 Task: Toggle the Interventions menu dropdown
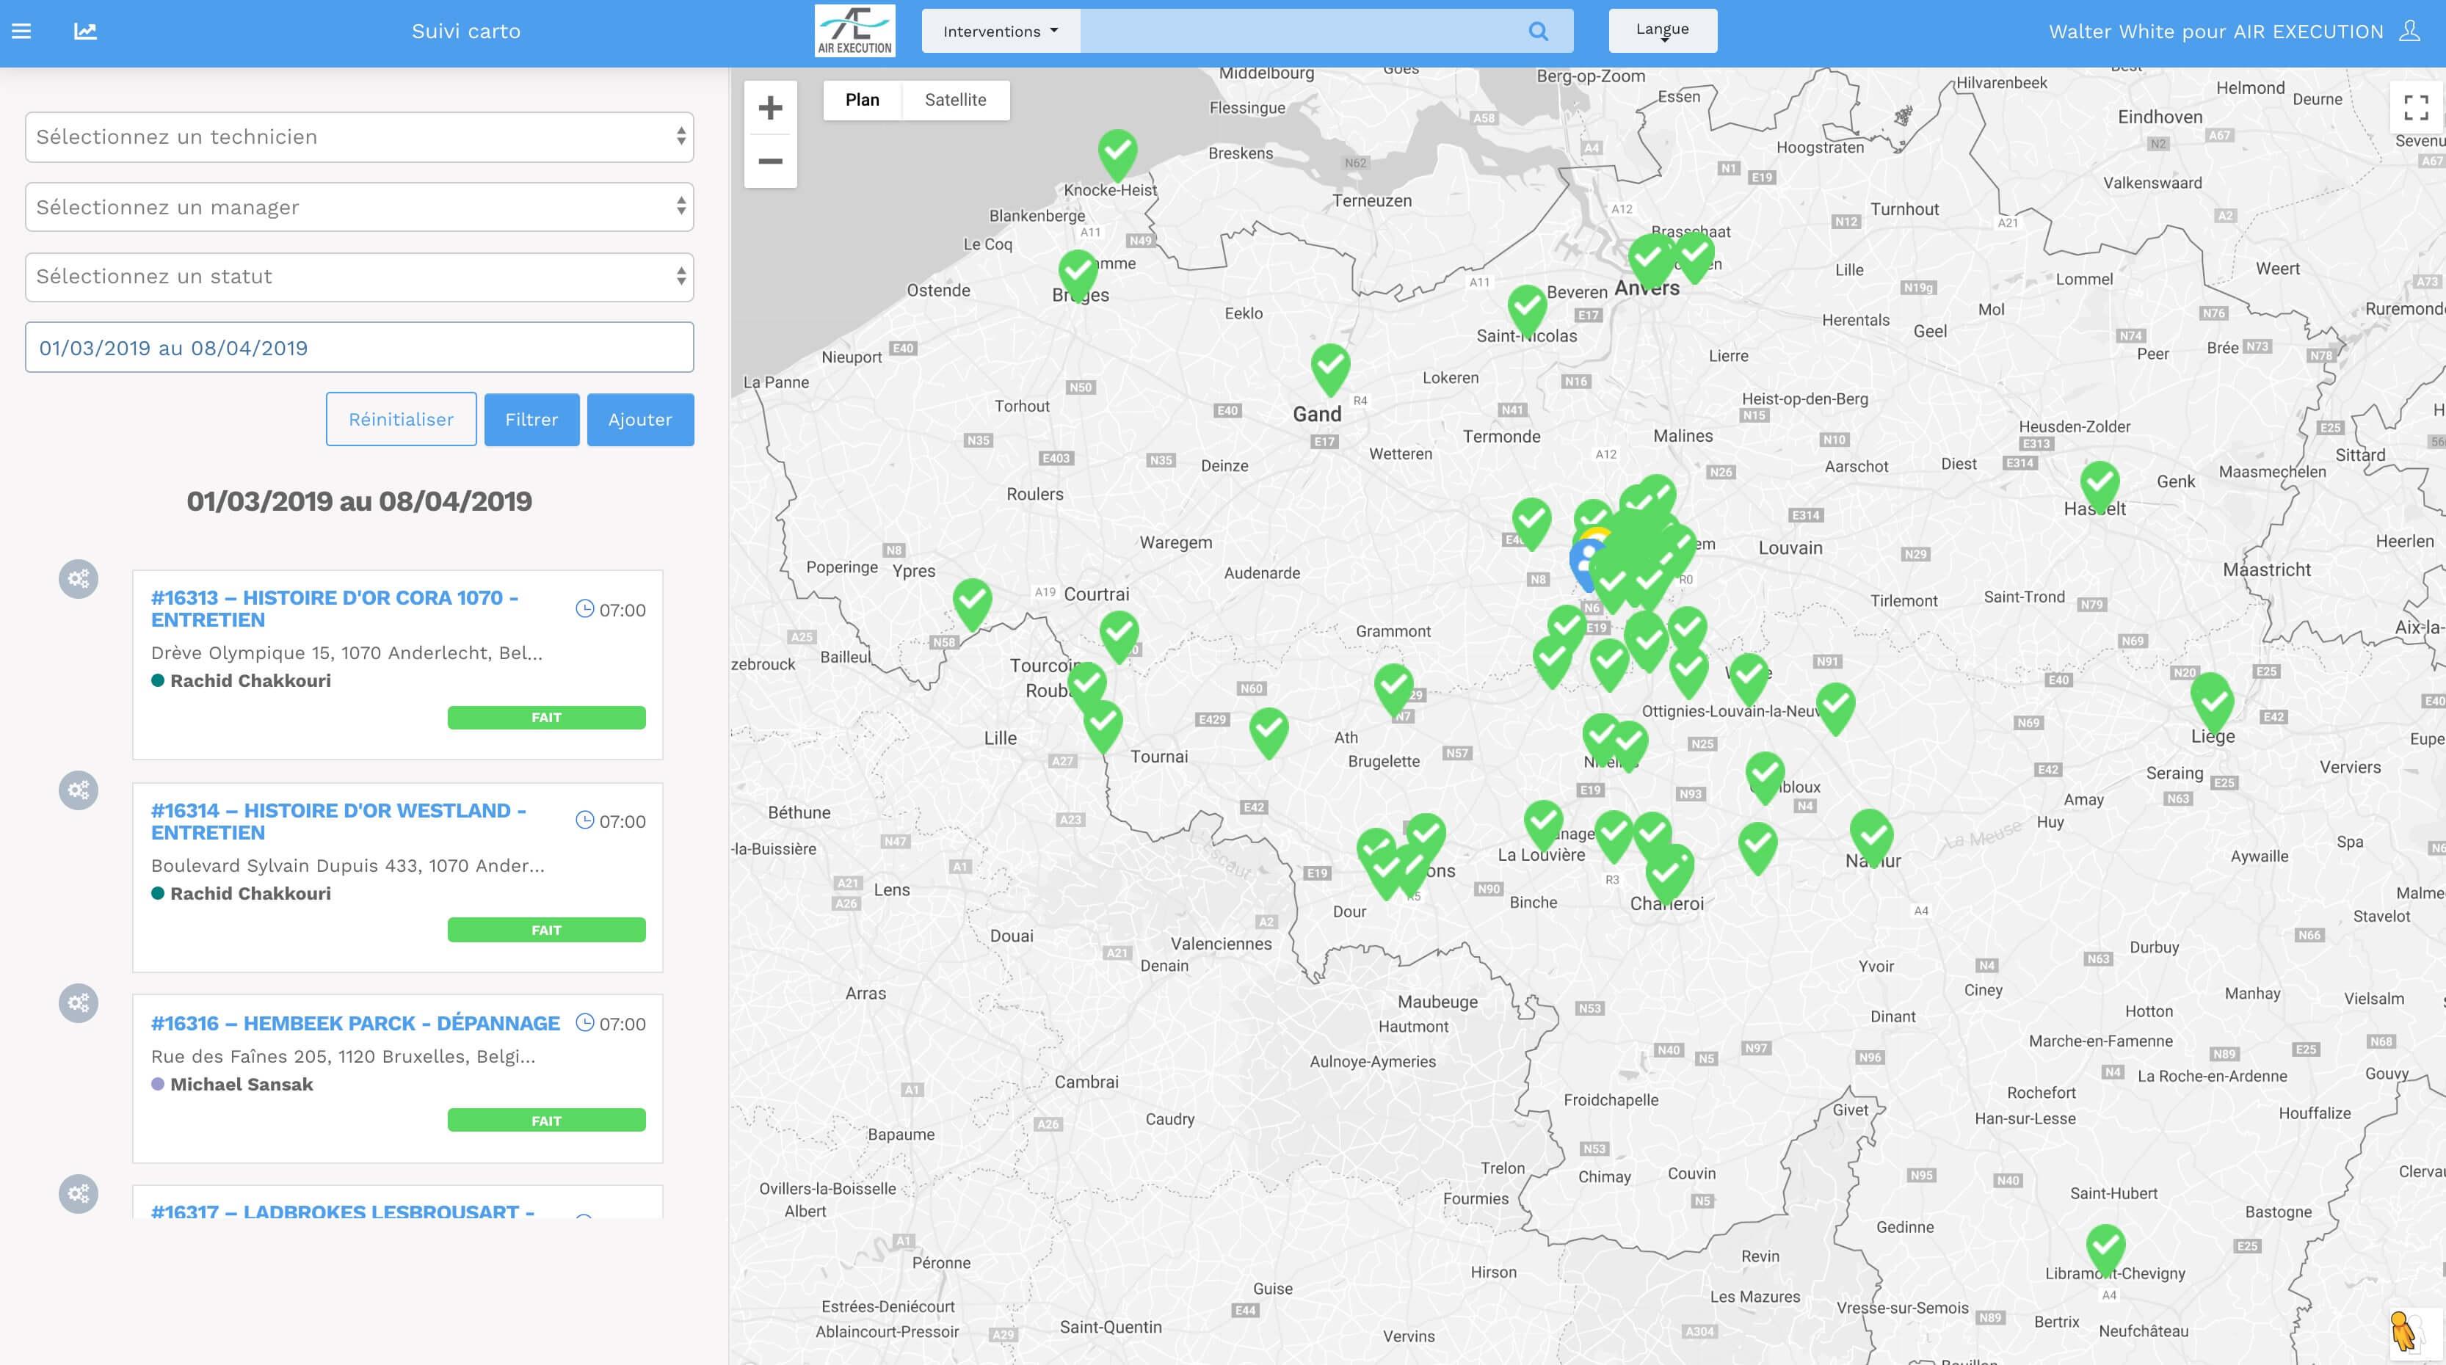point(1000,30)
